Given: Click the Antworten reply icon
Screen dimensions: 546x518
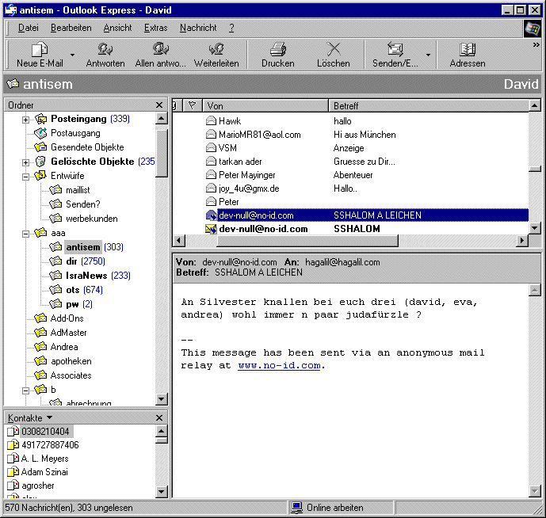Looking at the screenshot, I should [105, 50].
